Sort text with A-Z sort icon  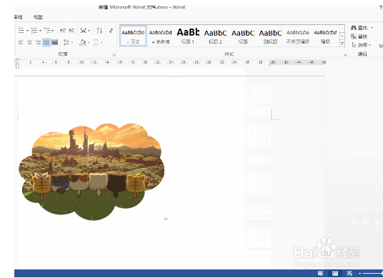click(x=99, y=31)
